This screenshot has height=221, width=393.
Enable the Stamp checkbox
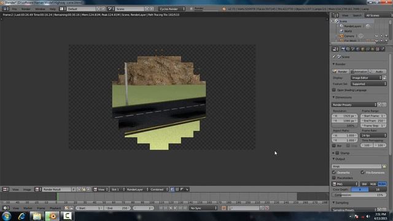(x=337, y=153)
